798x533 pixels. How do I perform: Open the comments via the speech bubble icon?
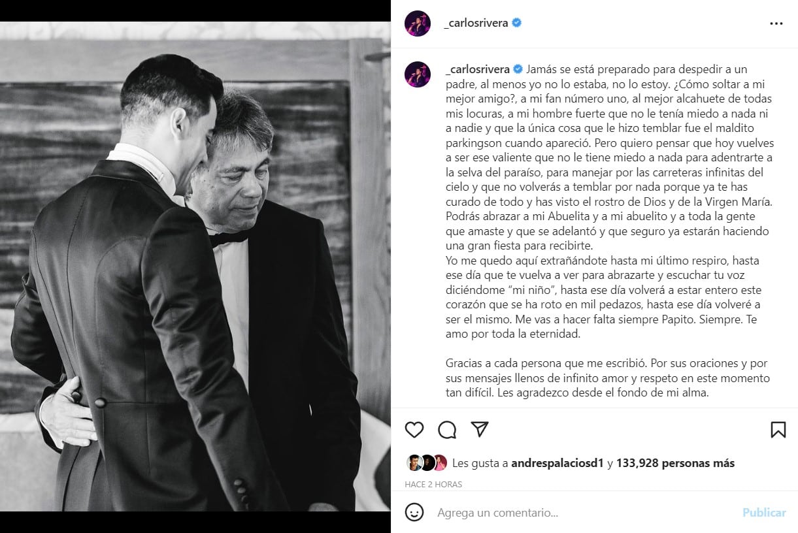click(446, 430)
